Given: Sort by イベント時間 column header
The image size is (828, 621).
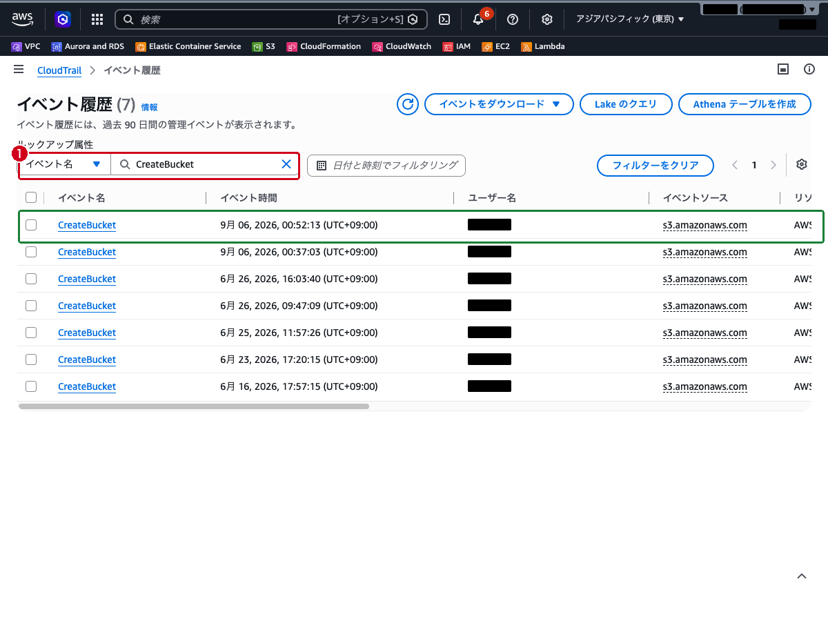Looking at the screenshot, I should [248, 198].
